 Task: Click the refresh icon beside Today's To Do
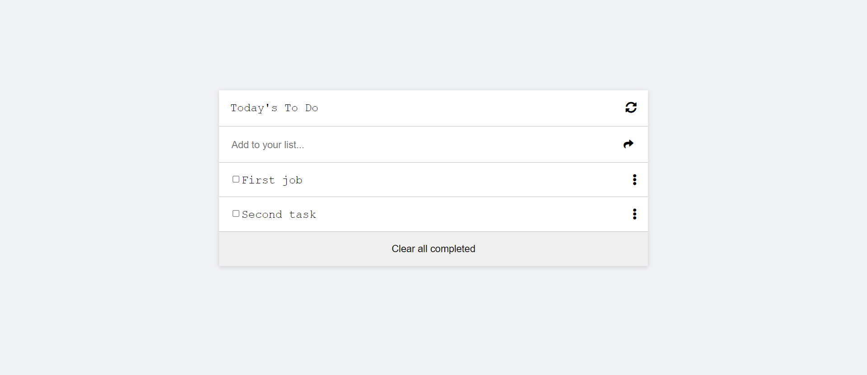[631, 108]
